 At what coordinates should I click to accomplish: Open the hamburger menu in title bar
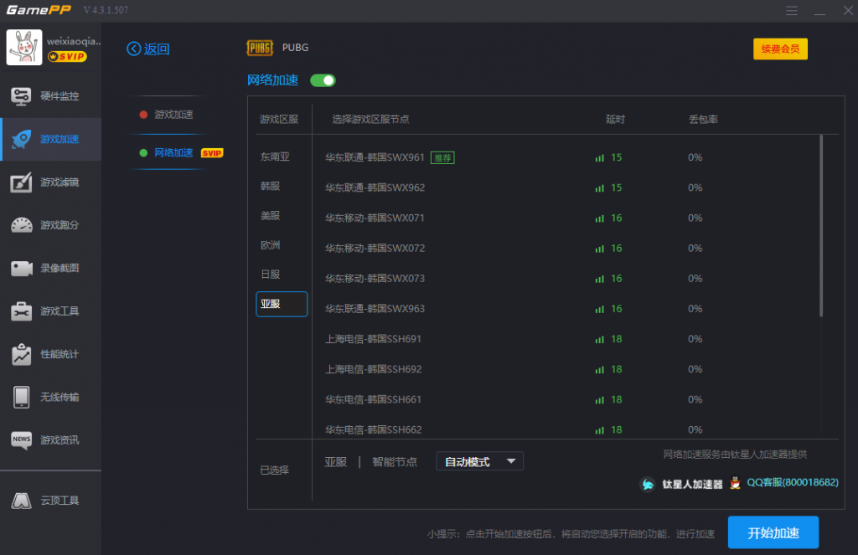792,10
